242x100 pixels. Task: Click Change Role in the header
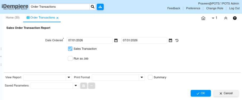tap(215, 8)
